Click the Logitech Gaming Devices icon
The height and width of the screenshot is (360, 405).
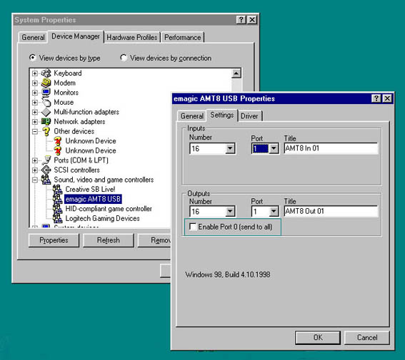click(58, 218)
